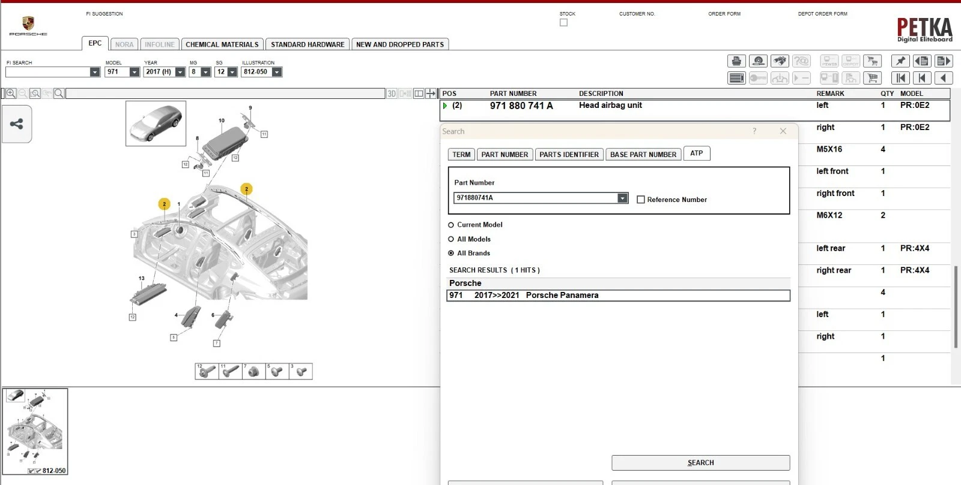This screenshot has height=485, width=961.
Task: Open the CHEMICAL MATERIALS tab
Action: 222,44
